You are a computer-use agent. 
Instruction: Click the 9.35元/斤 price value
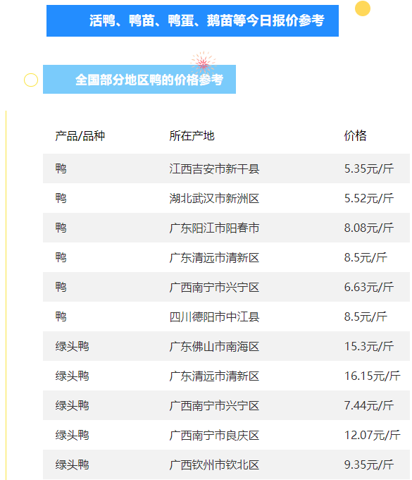click(369, 464)
